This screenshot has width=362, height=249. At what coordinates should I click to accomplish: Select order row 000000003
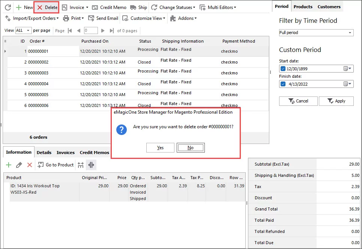(x=138, y=73)
